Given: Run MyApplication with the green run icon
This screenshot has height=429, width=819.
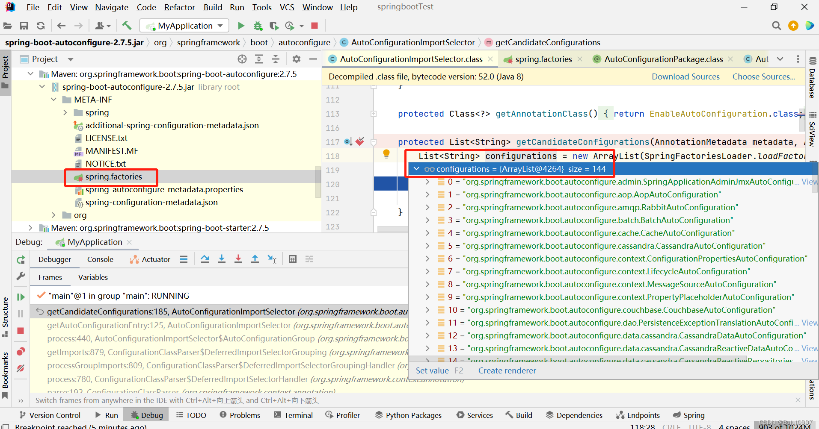Looking at the screenshot, I should [241, 26].
